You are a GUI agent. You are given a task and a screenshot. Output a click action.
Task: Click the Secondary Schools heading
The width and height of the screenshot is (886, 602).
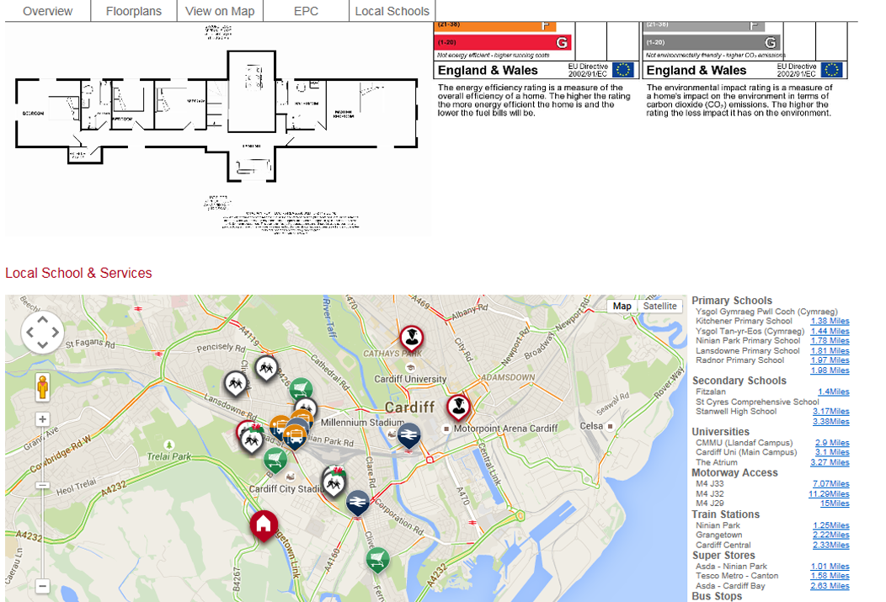(739, 381)
